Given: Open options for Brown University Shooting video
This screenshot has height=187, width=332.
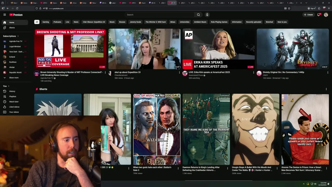Looking at the screenshot, I should coord(105,72).
